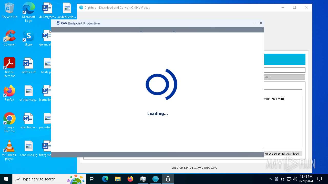Screen dimensions: 328x184
Task: Click the taskbar search box
Action: tap(50, 179)
